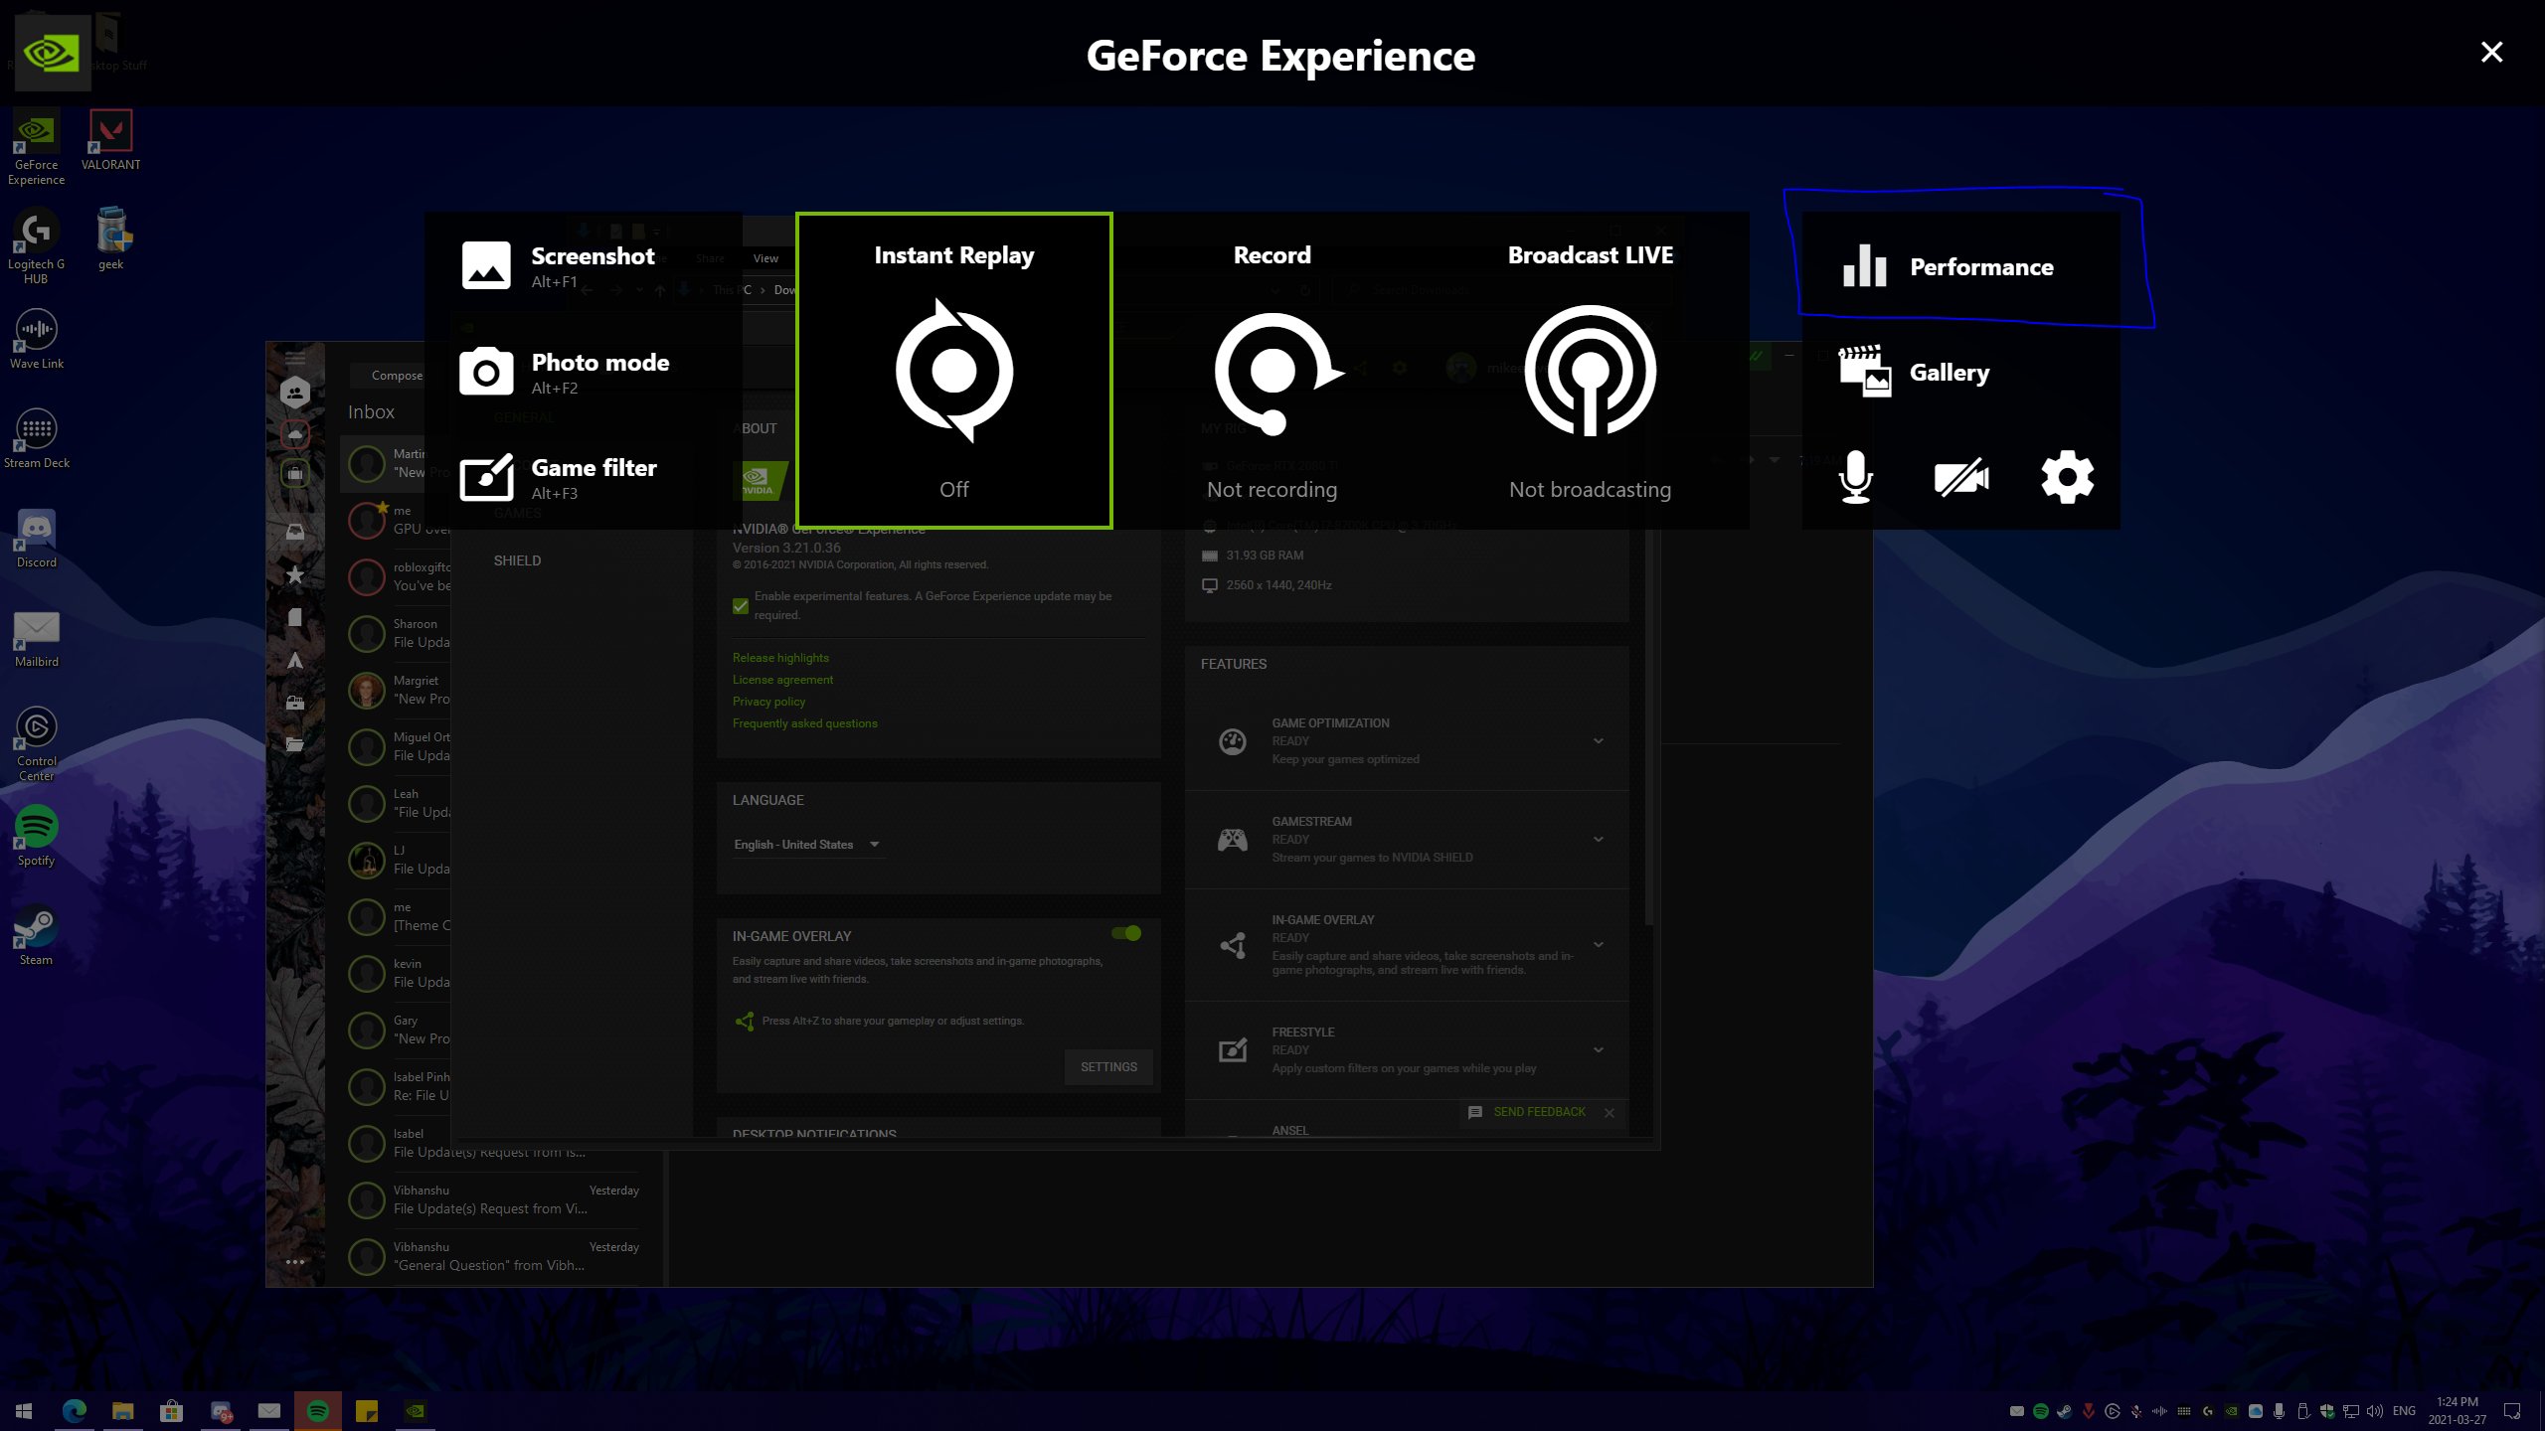The image size is (2545, 1431).
Task: Open the Steam desktop shortcut
Action: click(x=37, y=935)
